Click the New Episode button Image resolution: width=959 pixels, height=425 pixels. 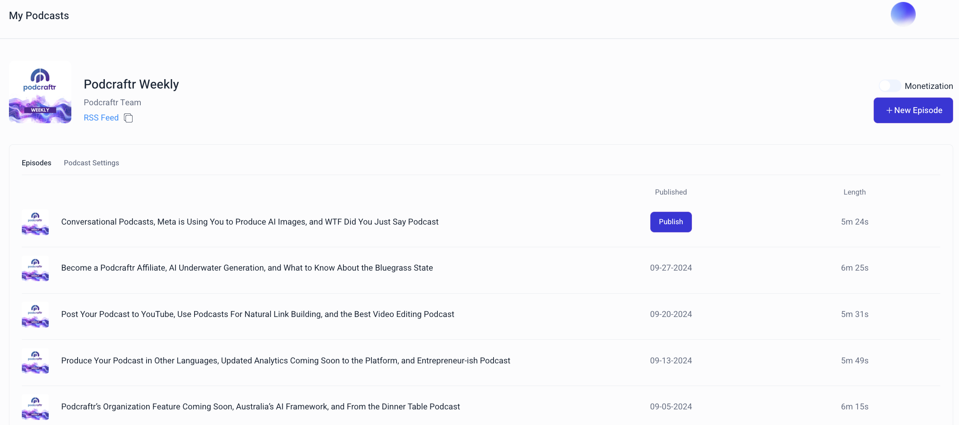click(913, 110)
